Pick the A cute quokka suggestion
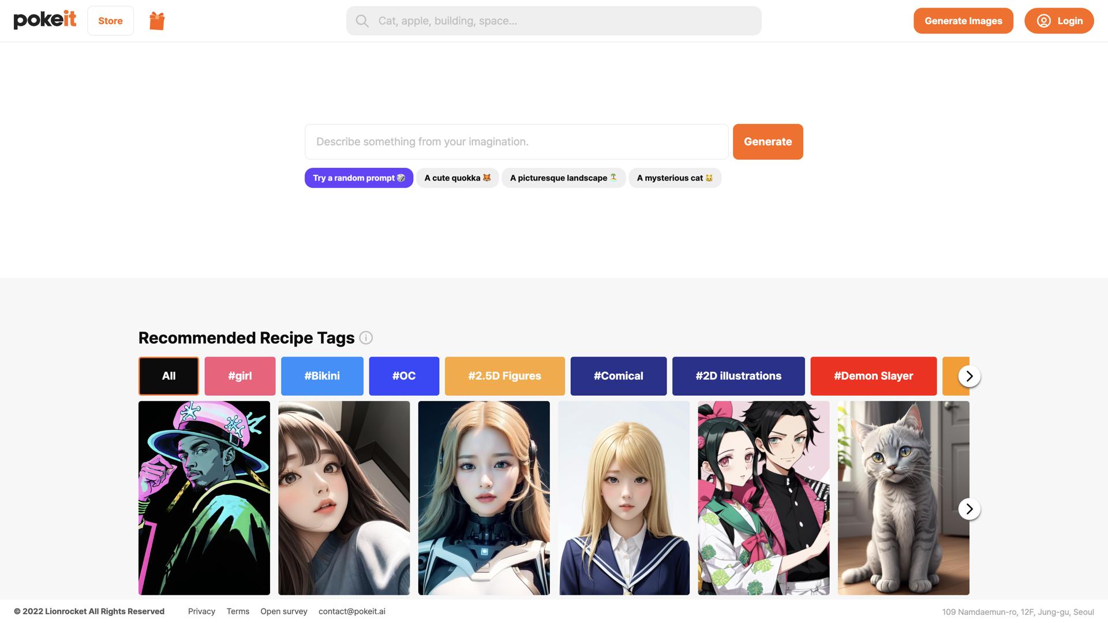This screenshot has height=623, width=1108. pyautogui.click(x=457, y=178)
